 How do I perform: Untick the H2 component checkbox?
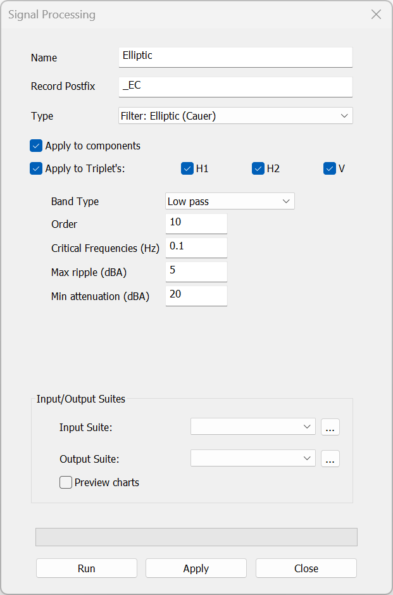(x=258, y=169)
